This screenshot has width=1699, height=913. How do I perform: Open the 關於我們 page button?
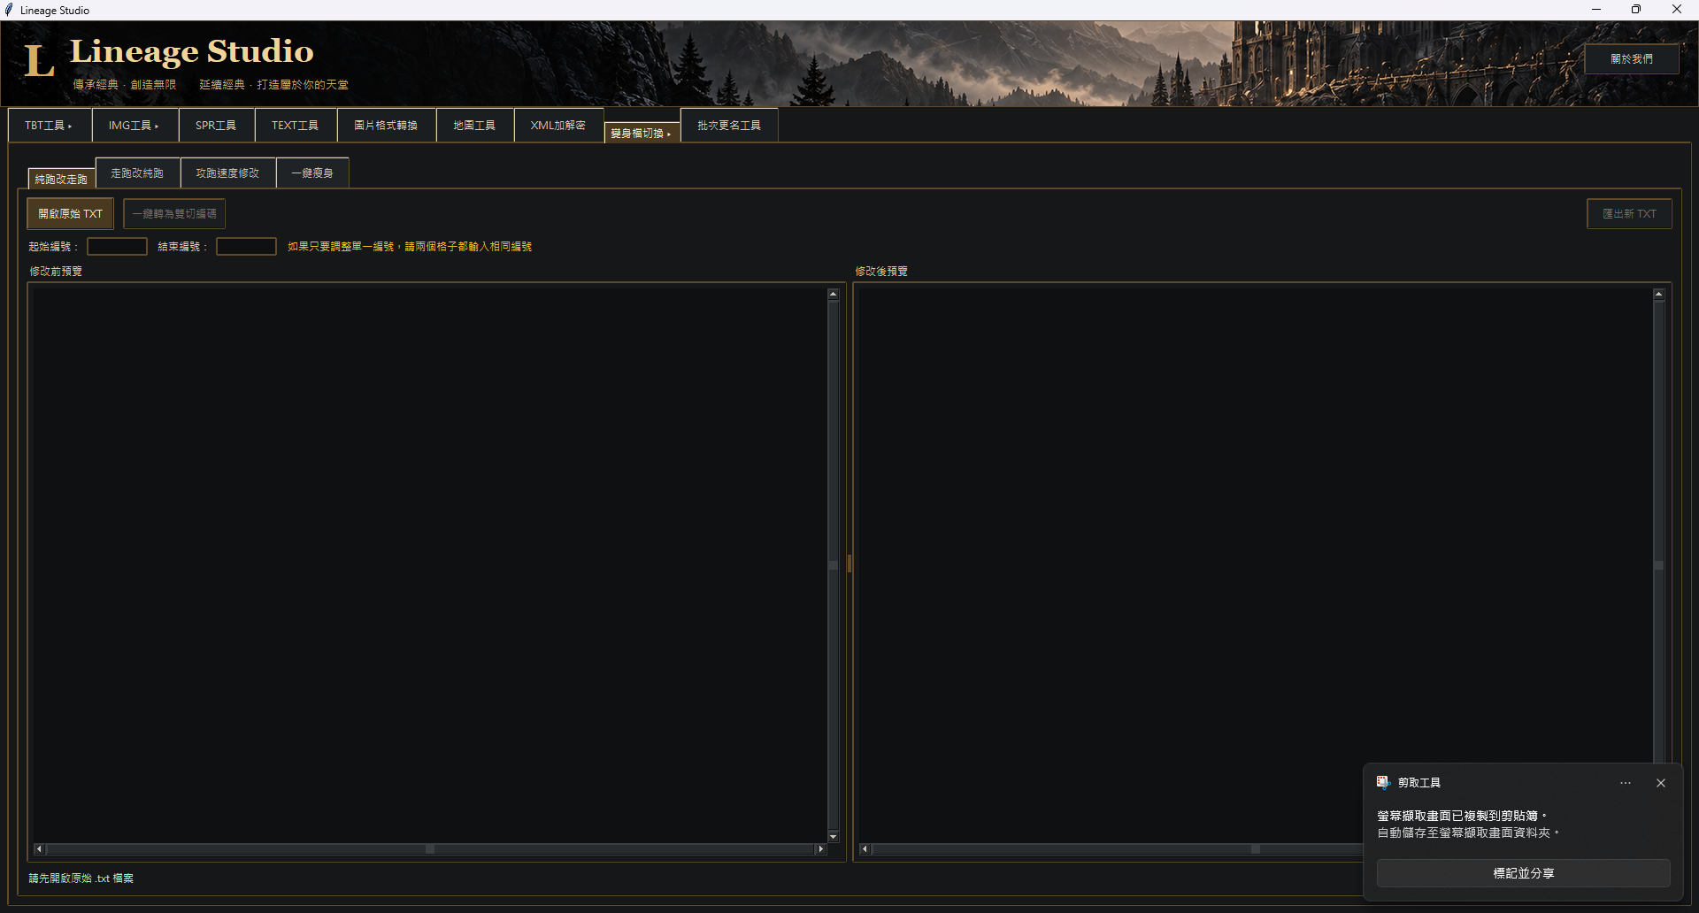[1632, 58]
